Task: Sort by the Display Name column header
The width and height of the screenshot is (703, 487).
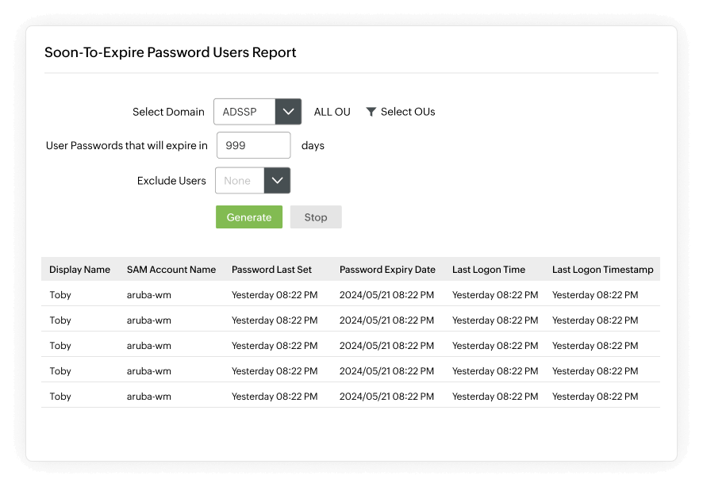Action: pos(80,269)
